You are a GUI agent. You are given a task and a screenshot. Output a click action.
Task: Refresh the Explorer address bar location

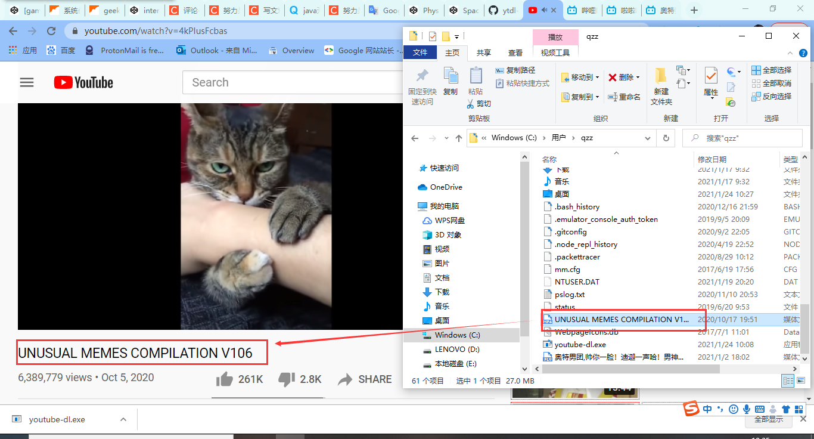point(666,138)
